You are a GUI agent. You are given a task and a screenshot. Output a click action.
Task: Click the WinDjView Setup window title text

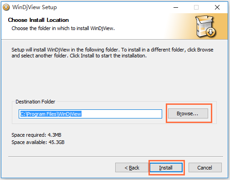35,7
